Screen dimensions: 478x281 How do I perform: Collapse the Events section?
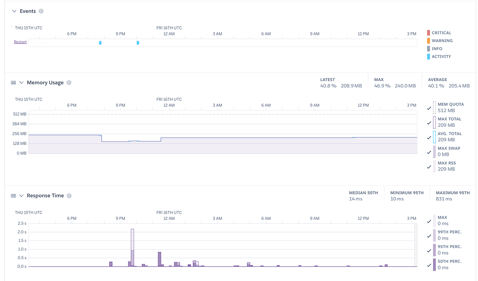[14, 11]
